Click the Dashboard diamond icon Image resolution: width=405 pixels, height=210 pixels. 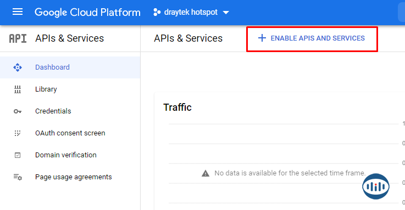pyautogui.click(x=18, y=67)
